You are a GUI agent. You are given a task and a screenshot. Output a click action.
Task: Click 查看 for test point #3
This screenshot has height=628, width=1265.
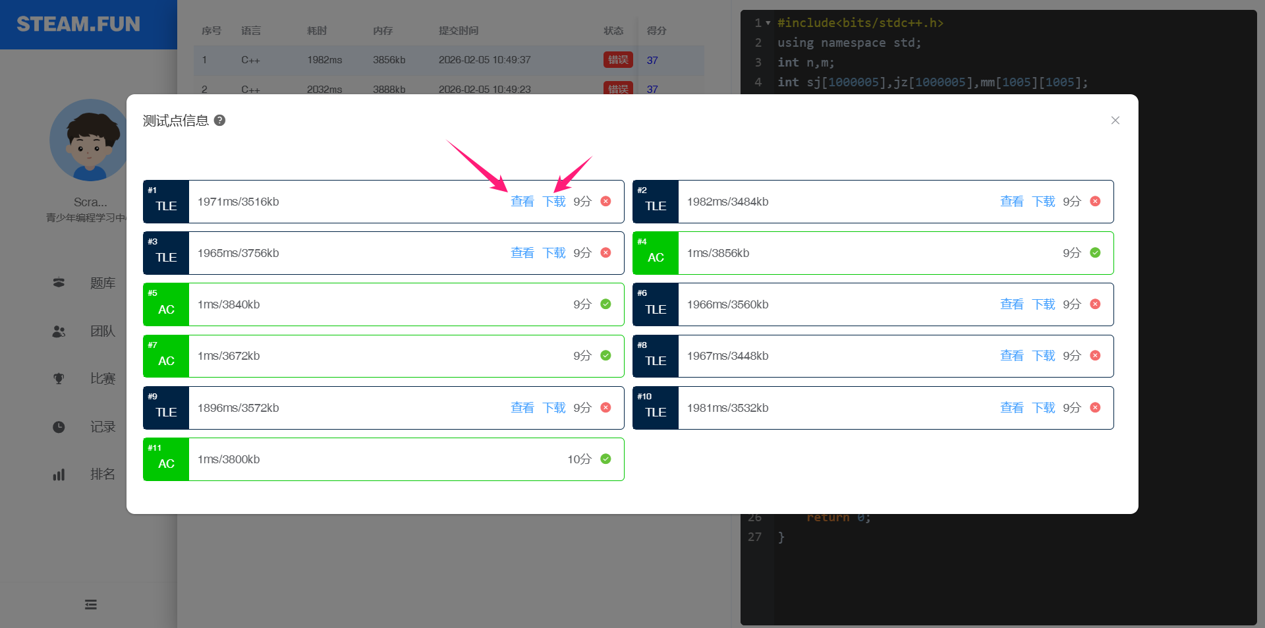click(x=522, y=253)
